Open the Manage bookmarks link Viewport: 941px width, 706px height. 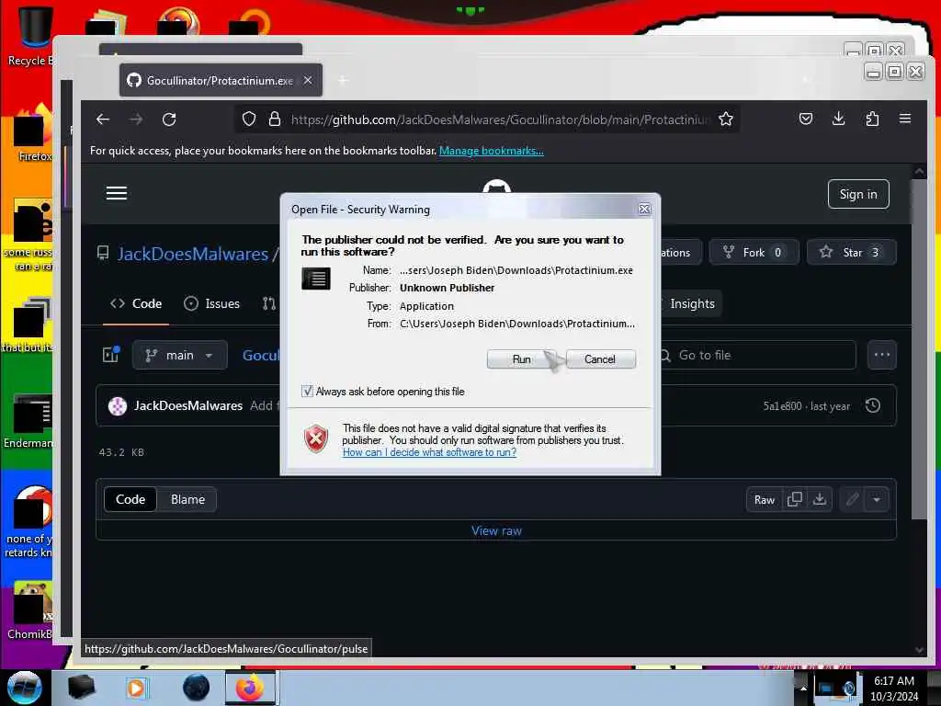(491, 151)
